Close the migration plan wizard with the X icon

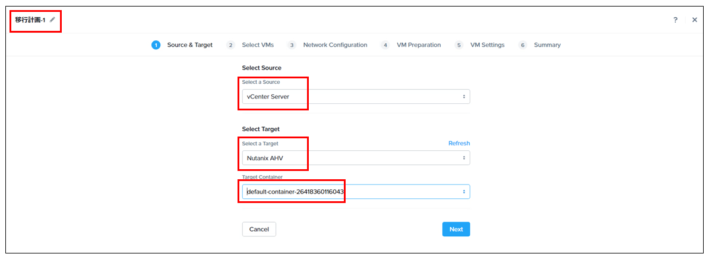click(695, 20)
